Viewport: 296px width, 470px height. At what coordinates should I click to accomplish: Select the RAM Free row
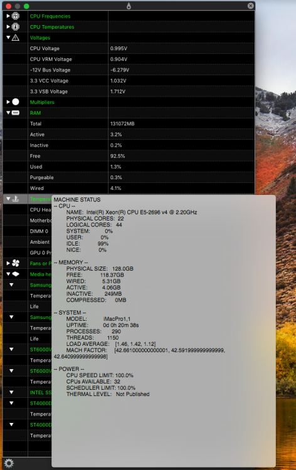coord(129,156)
